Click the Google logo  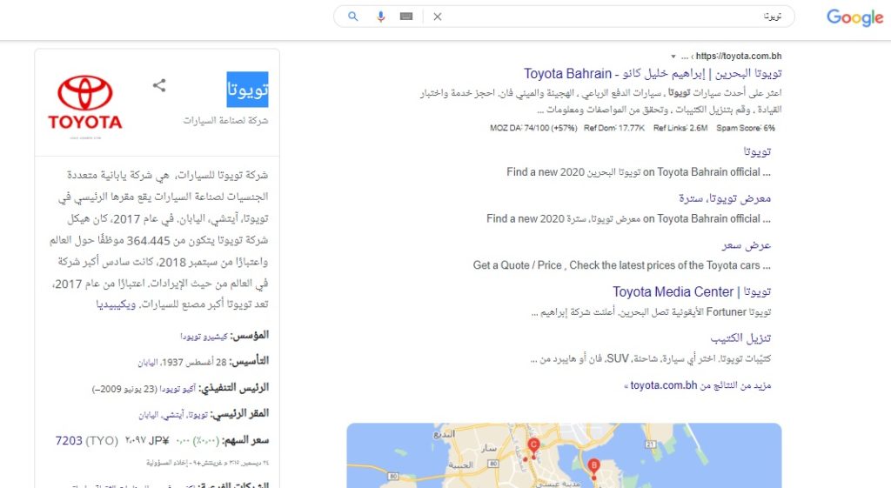click(x=854, y=17)
